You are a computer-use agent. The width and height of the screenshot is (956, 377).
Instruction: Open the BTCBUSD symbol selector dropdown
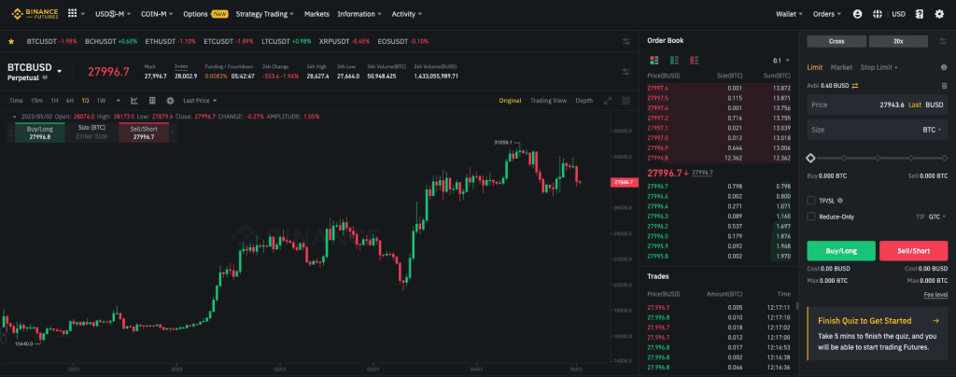[x=60, y=71]
